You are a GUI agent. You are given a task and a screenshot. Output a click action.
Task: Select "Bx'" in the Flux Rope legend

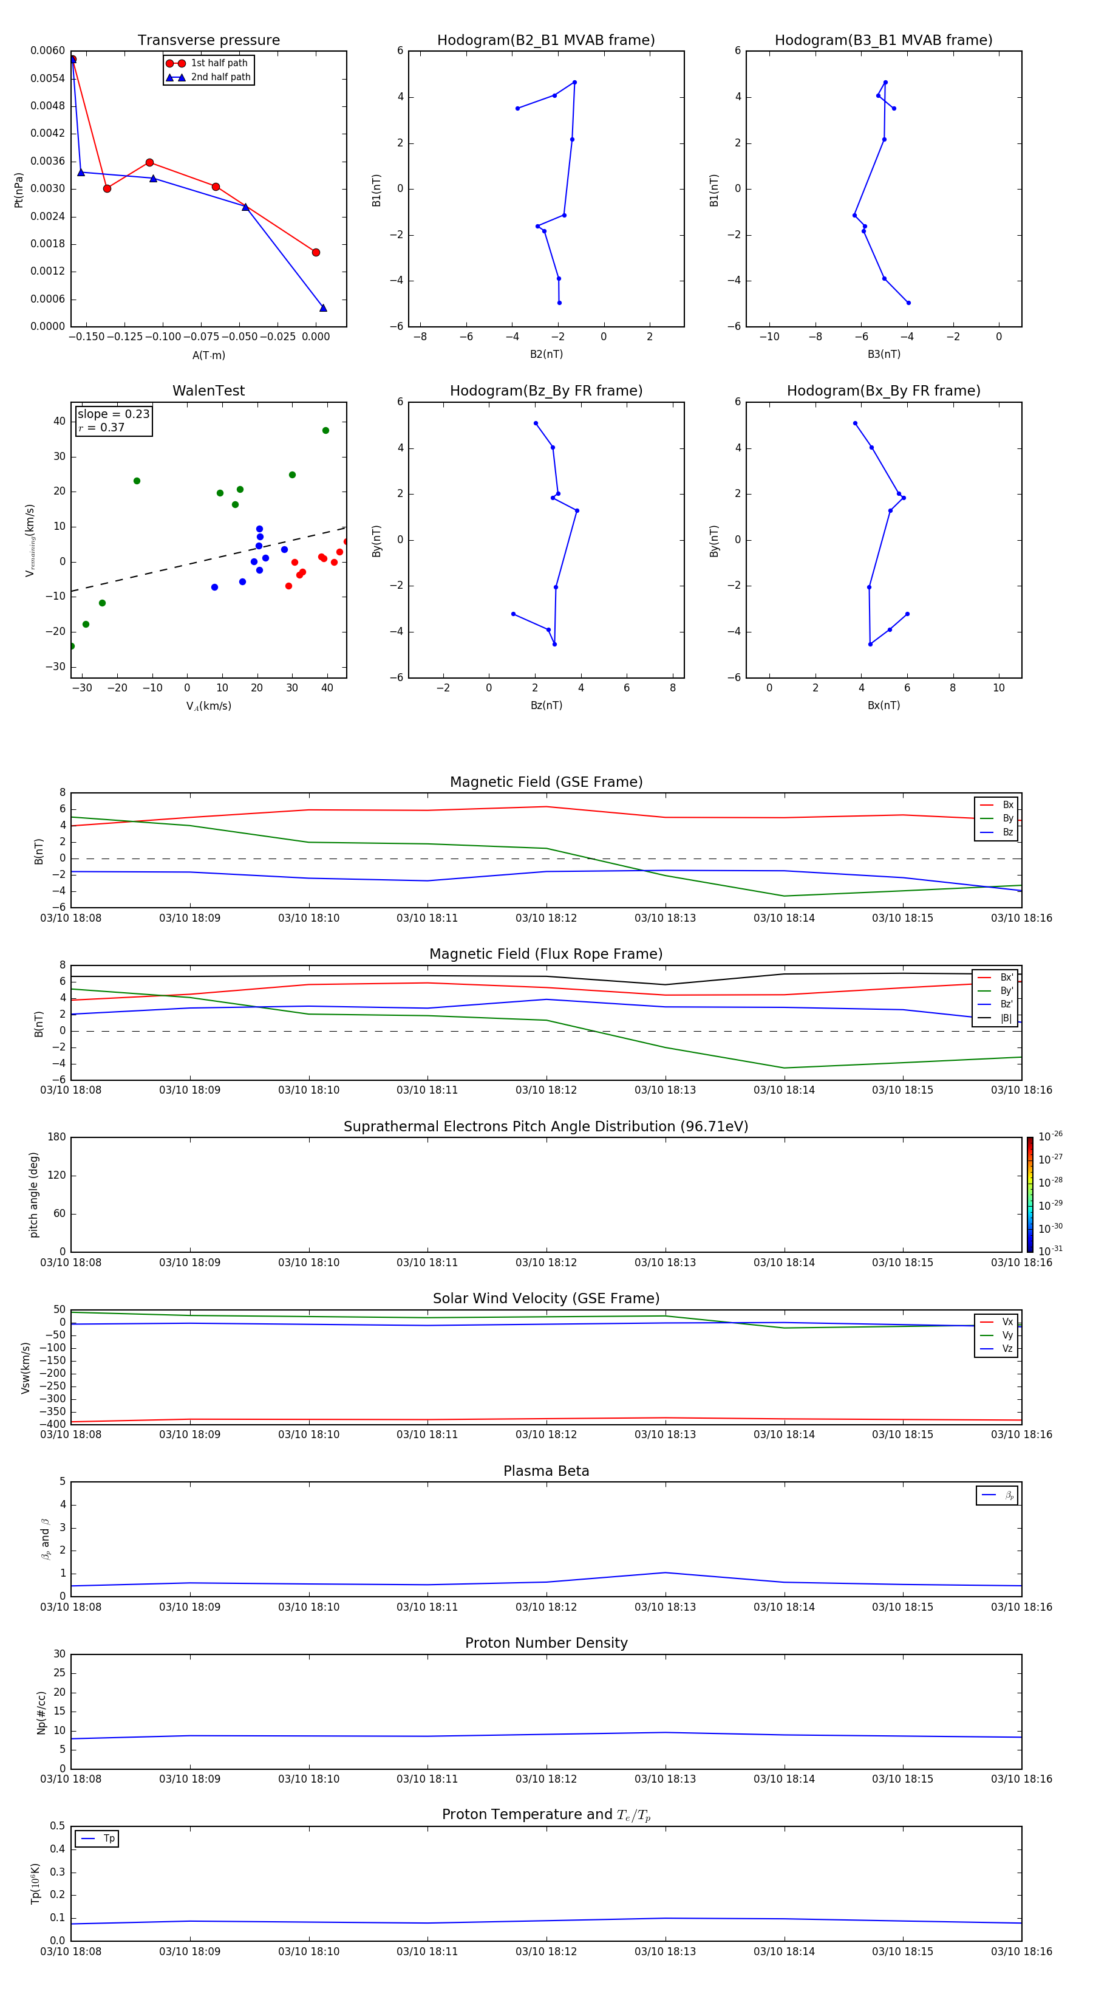[x=995, y=978]
